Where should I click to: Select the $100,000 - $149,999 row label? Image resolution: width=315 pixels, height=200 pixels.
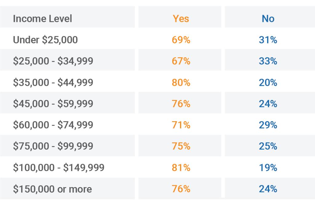[59, 168]
